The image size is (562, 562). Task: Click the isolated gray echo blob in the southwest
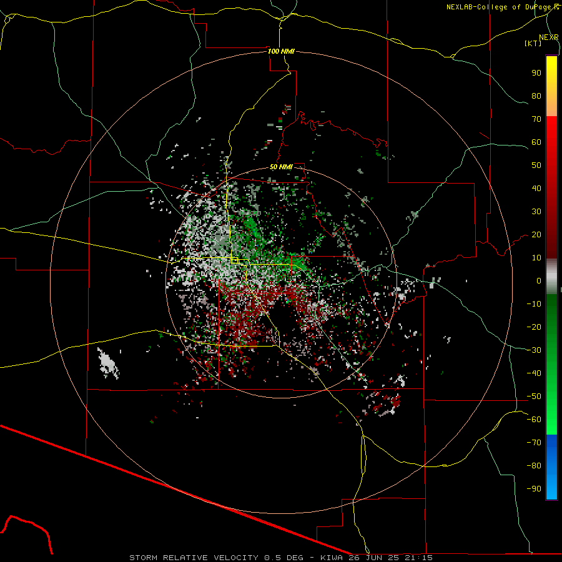(107, 363)
